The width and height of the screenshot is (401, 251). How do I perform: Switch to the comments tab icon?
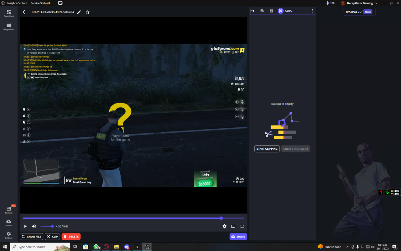click(x=262, y=11)
